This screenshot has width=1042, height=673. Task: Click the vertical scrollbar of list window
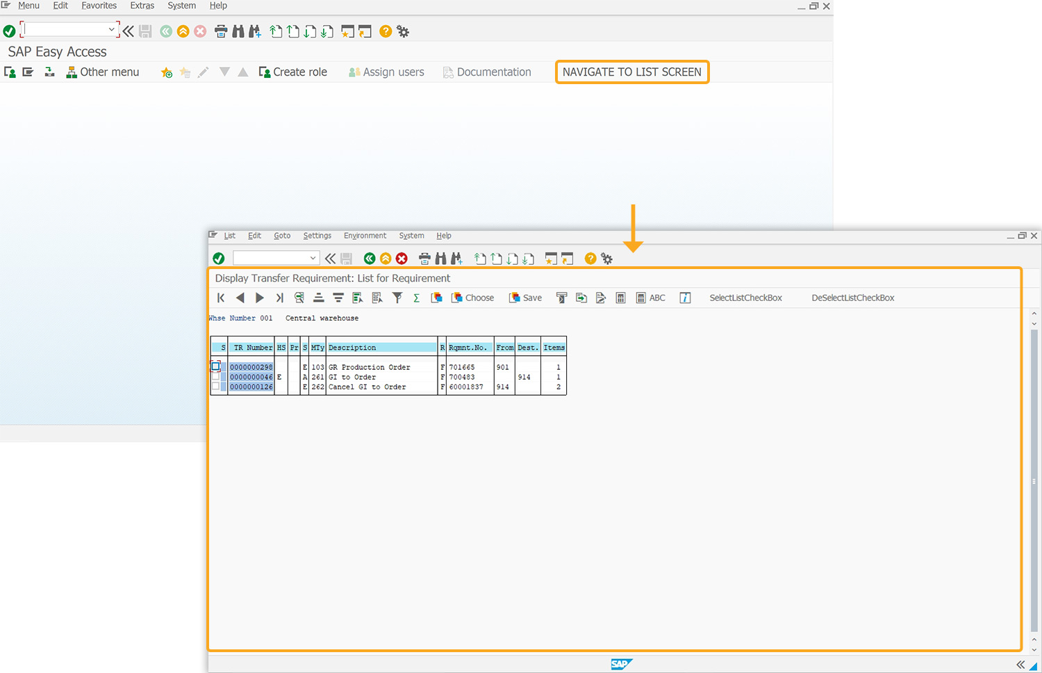(x=1034, y=480)
